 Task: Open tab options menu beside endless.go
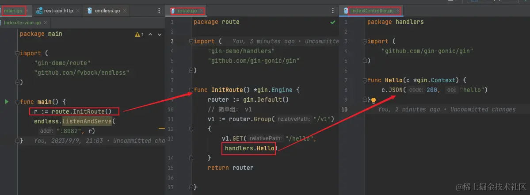159,11
